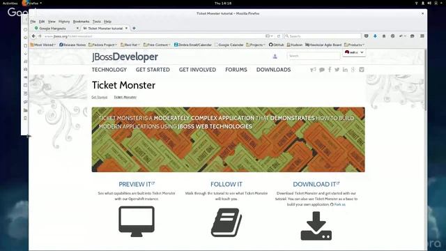Open Hawkular Agile Board bookmark
The height and width of the screenshot is (251, 446).
tap(323, 45)
